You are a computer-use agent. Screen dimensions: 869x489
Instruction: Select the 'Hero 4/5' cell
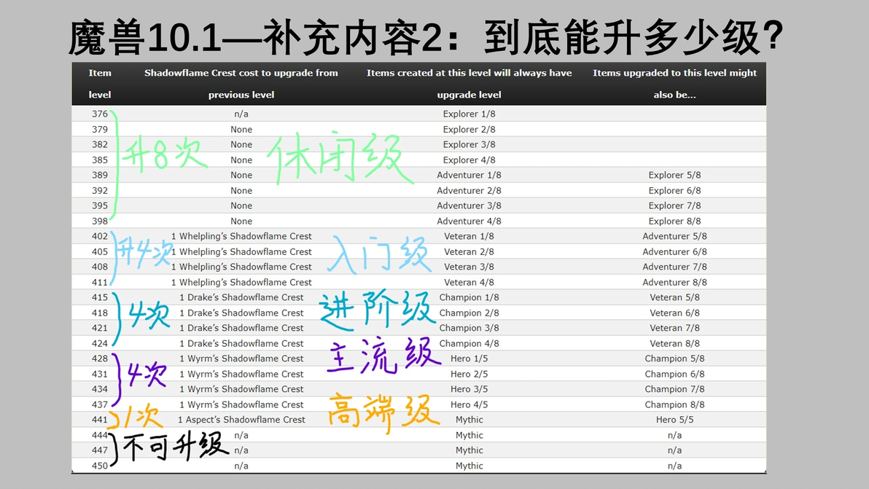pyautogui.click(x=469, y=404)
